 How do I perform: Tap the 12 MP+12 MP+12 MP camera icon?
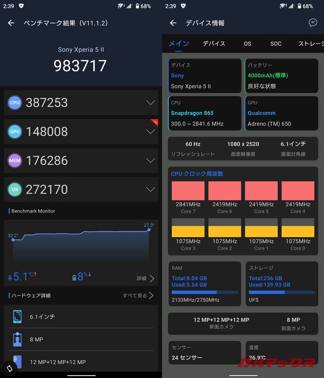[17, 362]
